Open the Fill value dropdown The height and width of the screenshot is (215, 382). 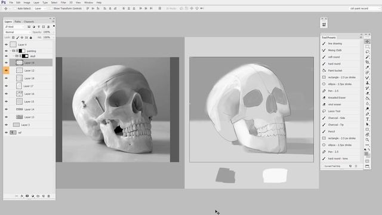click(x=53, y=38)
